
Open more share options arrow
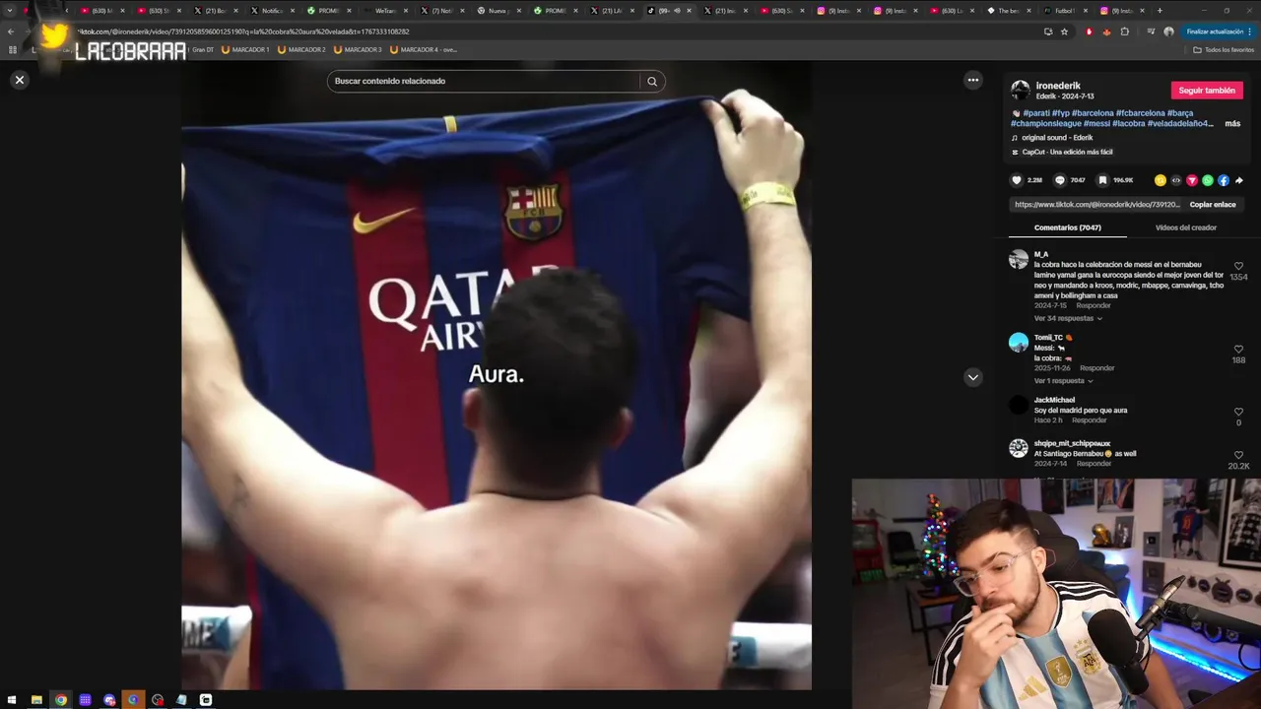click(x=1239, y=180)
